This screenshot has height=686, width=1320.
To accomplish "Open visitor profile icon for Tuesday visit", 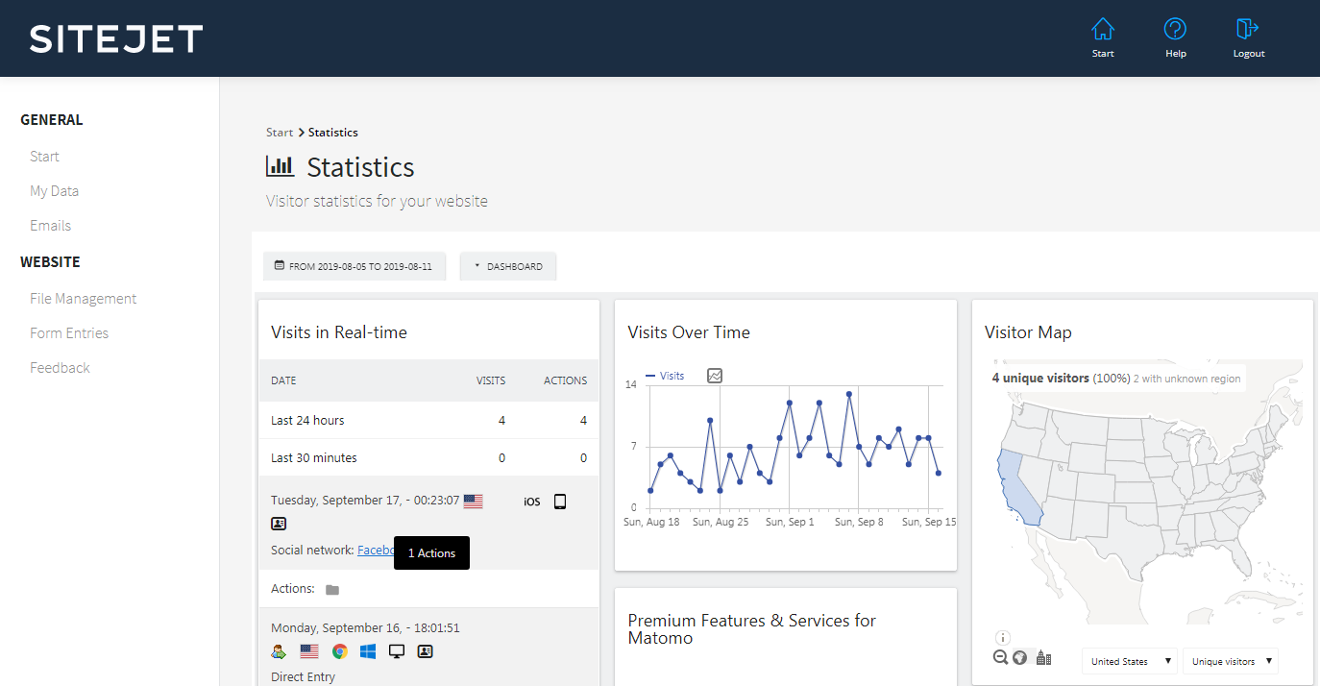I will coord(279,524).
